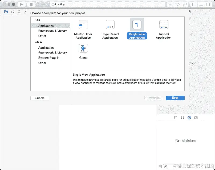Open the Symbol navigator hierarchy icon
This screenshot has height=170, width=215.
click(x=13, y=12)
